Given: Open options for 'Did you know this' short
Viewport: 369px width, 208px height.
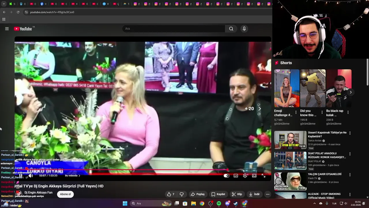Looking at the screenshot, I should (322, 112).
